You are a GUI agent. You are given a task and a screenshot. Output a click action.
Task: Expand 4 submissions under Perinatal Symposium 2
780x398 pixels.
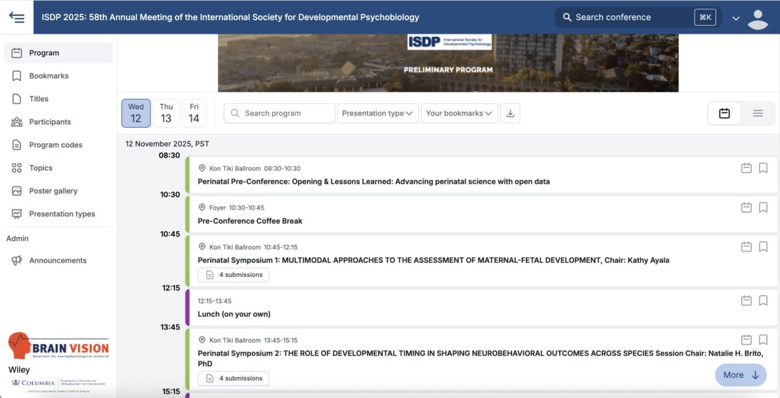(233, 378)
